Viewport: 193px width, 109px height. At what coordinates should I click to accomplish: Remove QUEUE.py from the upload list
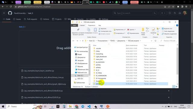[169, 97]
